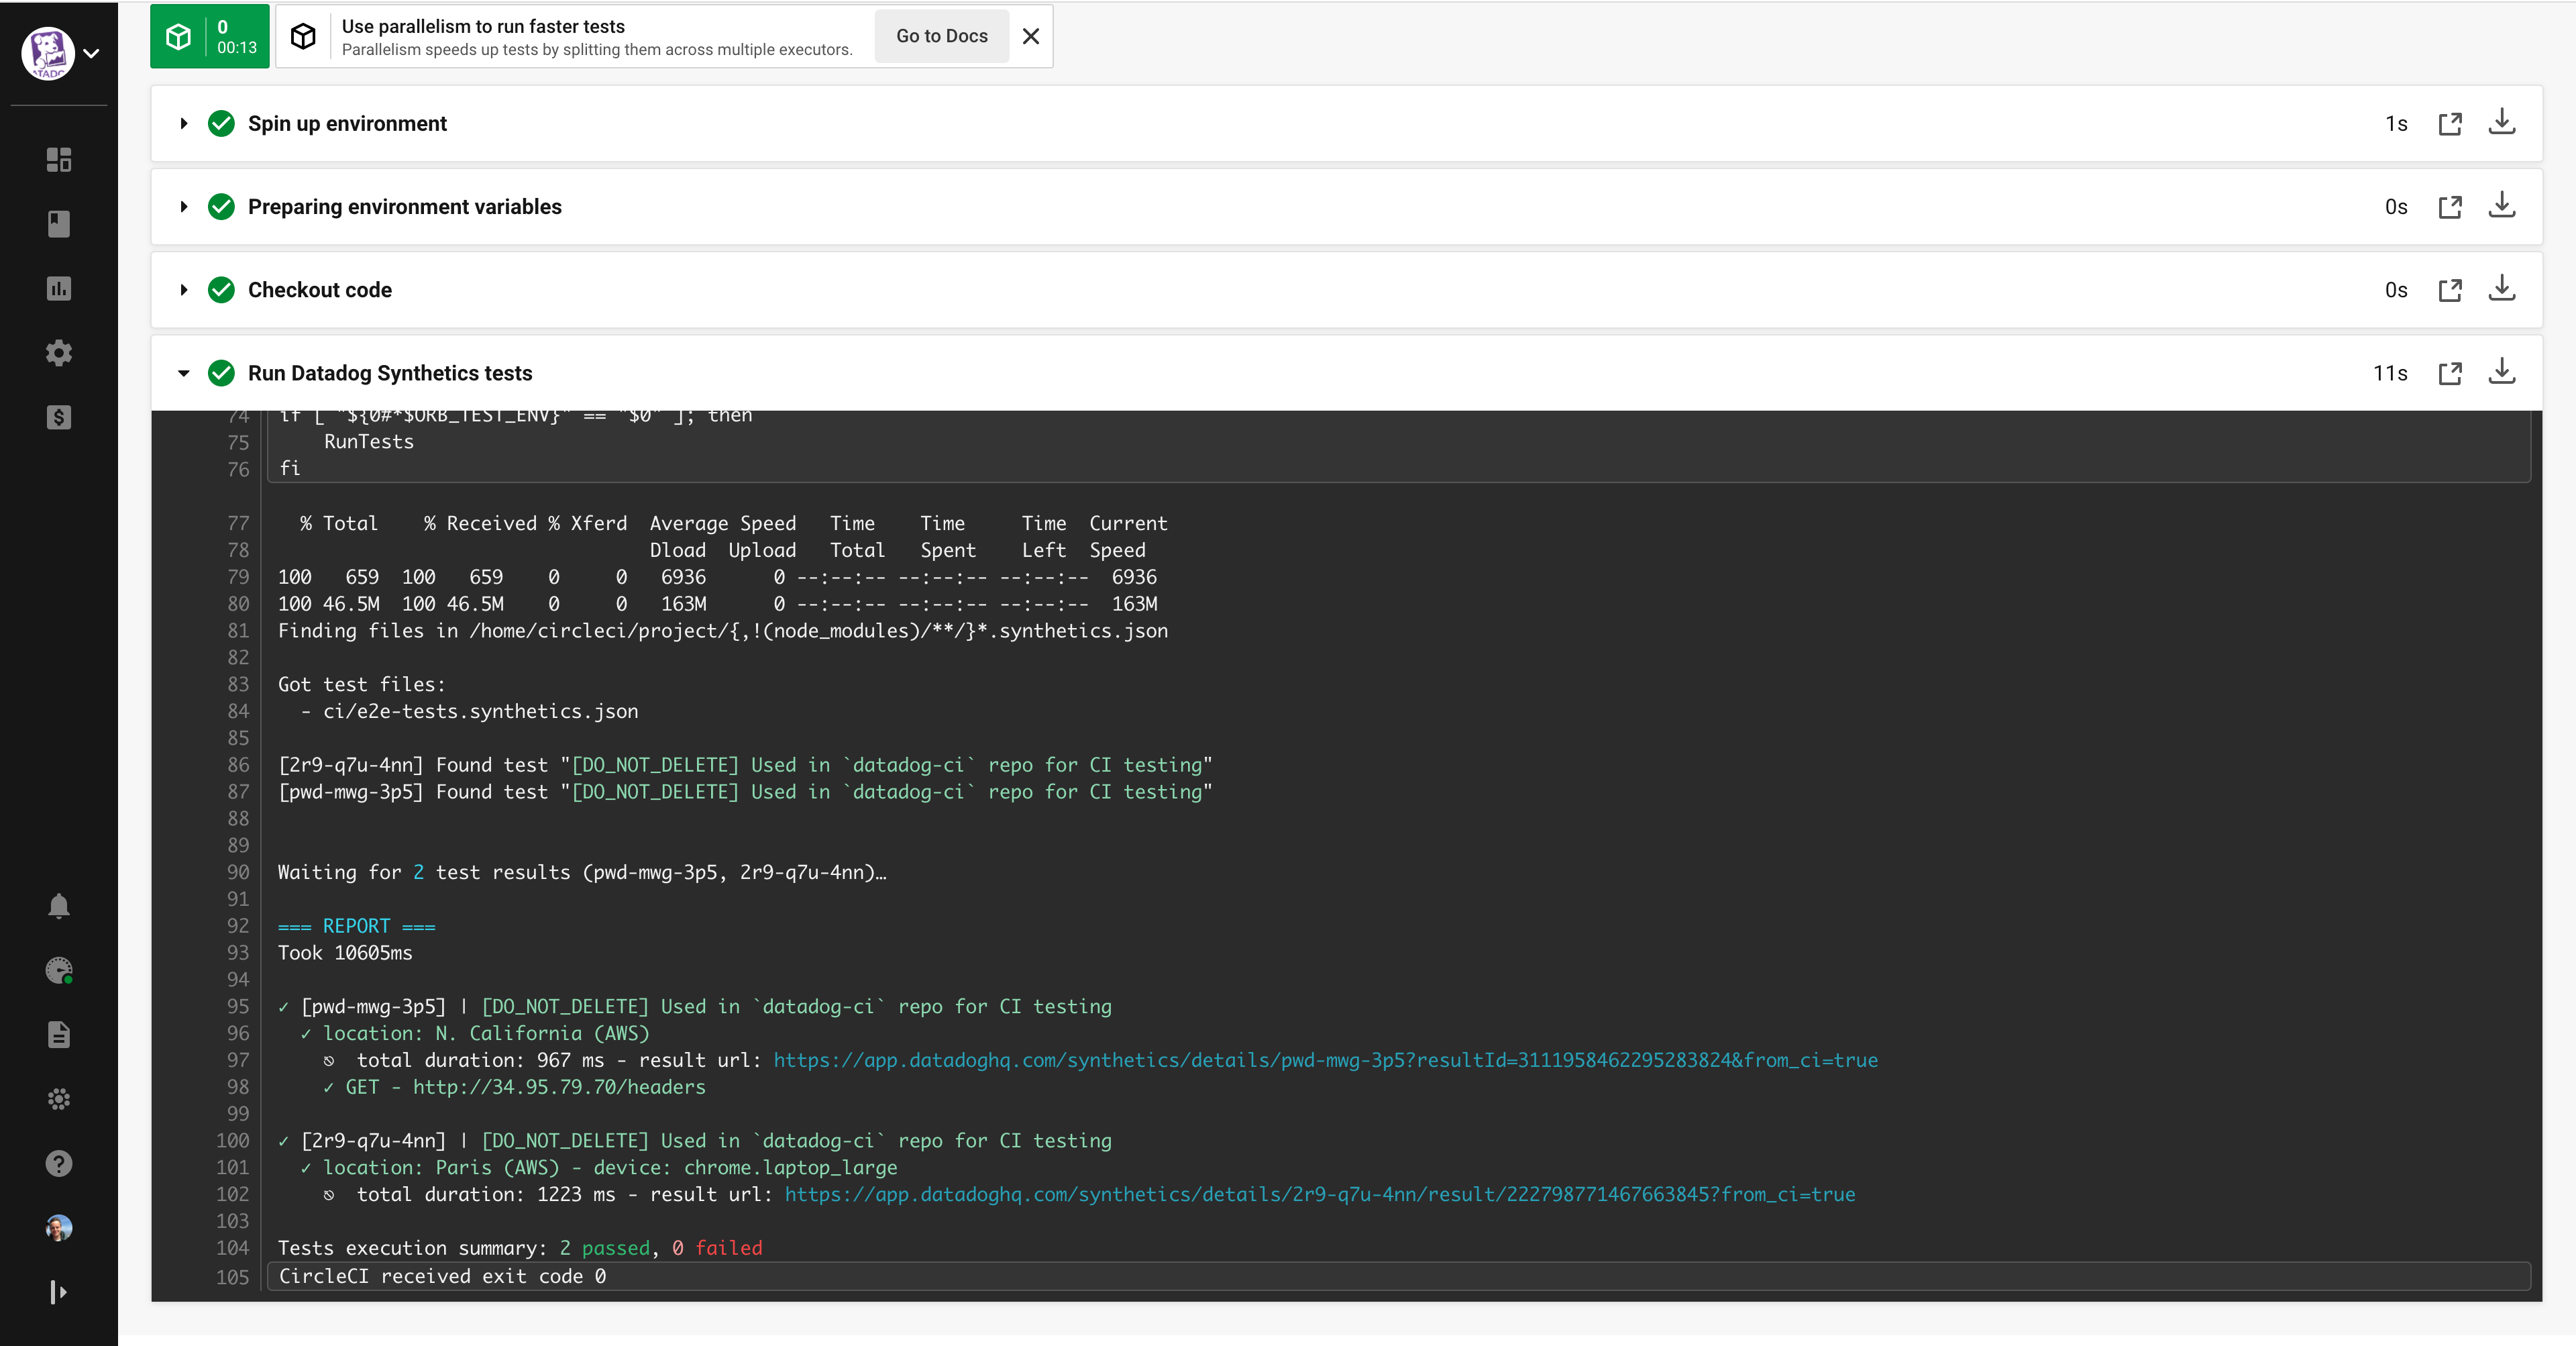Expand the Spin up environment step
This screenshot has width=2576, height=1346.
[183, 124]
